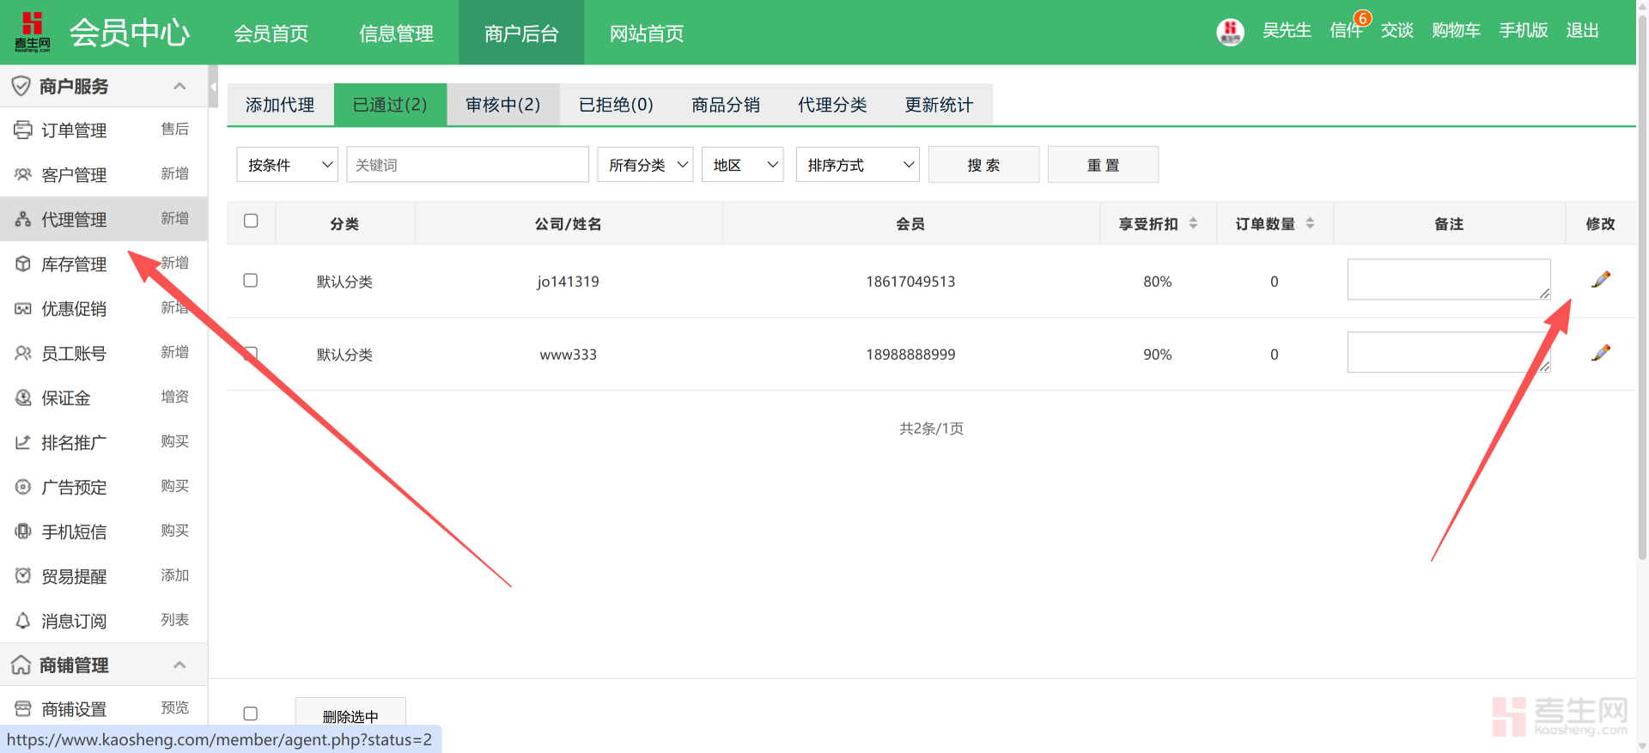Open the 信息管理 top menu

coord(396,33)
